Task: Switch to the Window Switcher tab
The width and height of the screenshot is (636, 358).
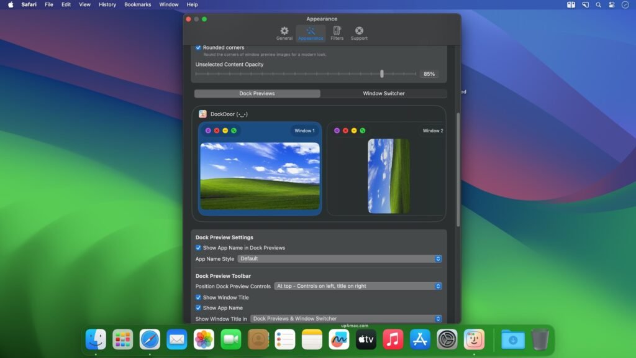Action: point(384,93)
